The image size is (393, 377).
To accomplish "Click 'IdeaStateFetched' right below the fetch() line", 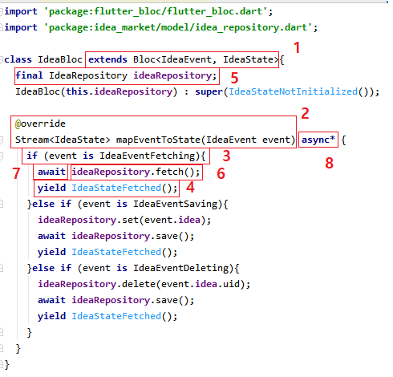I will coord(116,188).
